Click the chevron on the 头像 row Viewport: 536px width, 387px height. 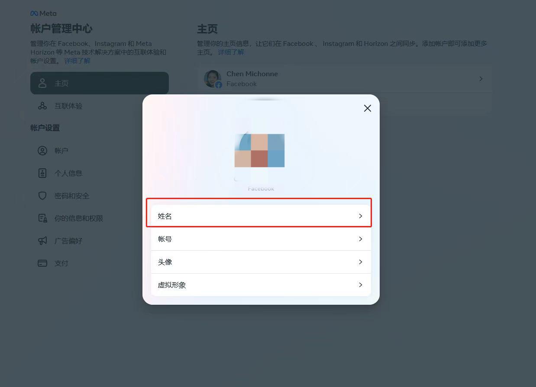click(360, 262)
